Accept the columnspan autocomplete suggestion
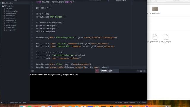 tap(107, 71)
